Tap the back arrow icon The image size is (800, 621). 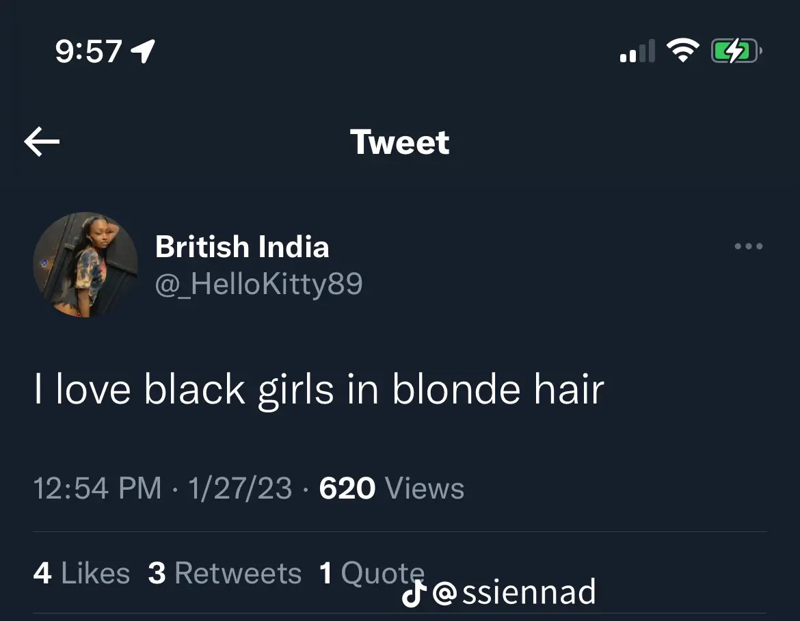tap(42, 142)
